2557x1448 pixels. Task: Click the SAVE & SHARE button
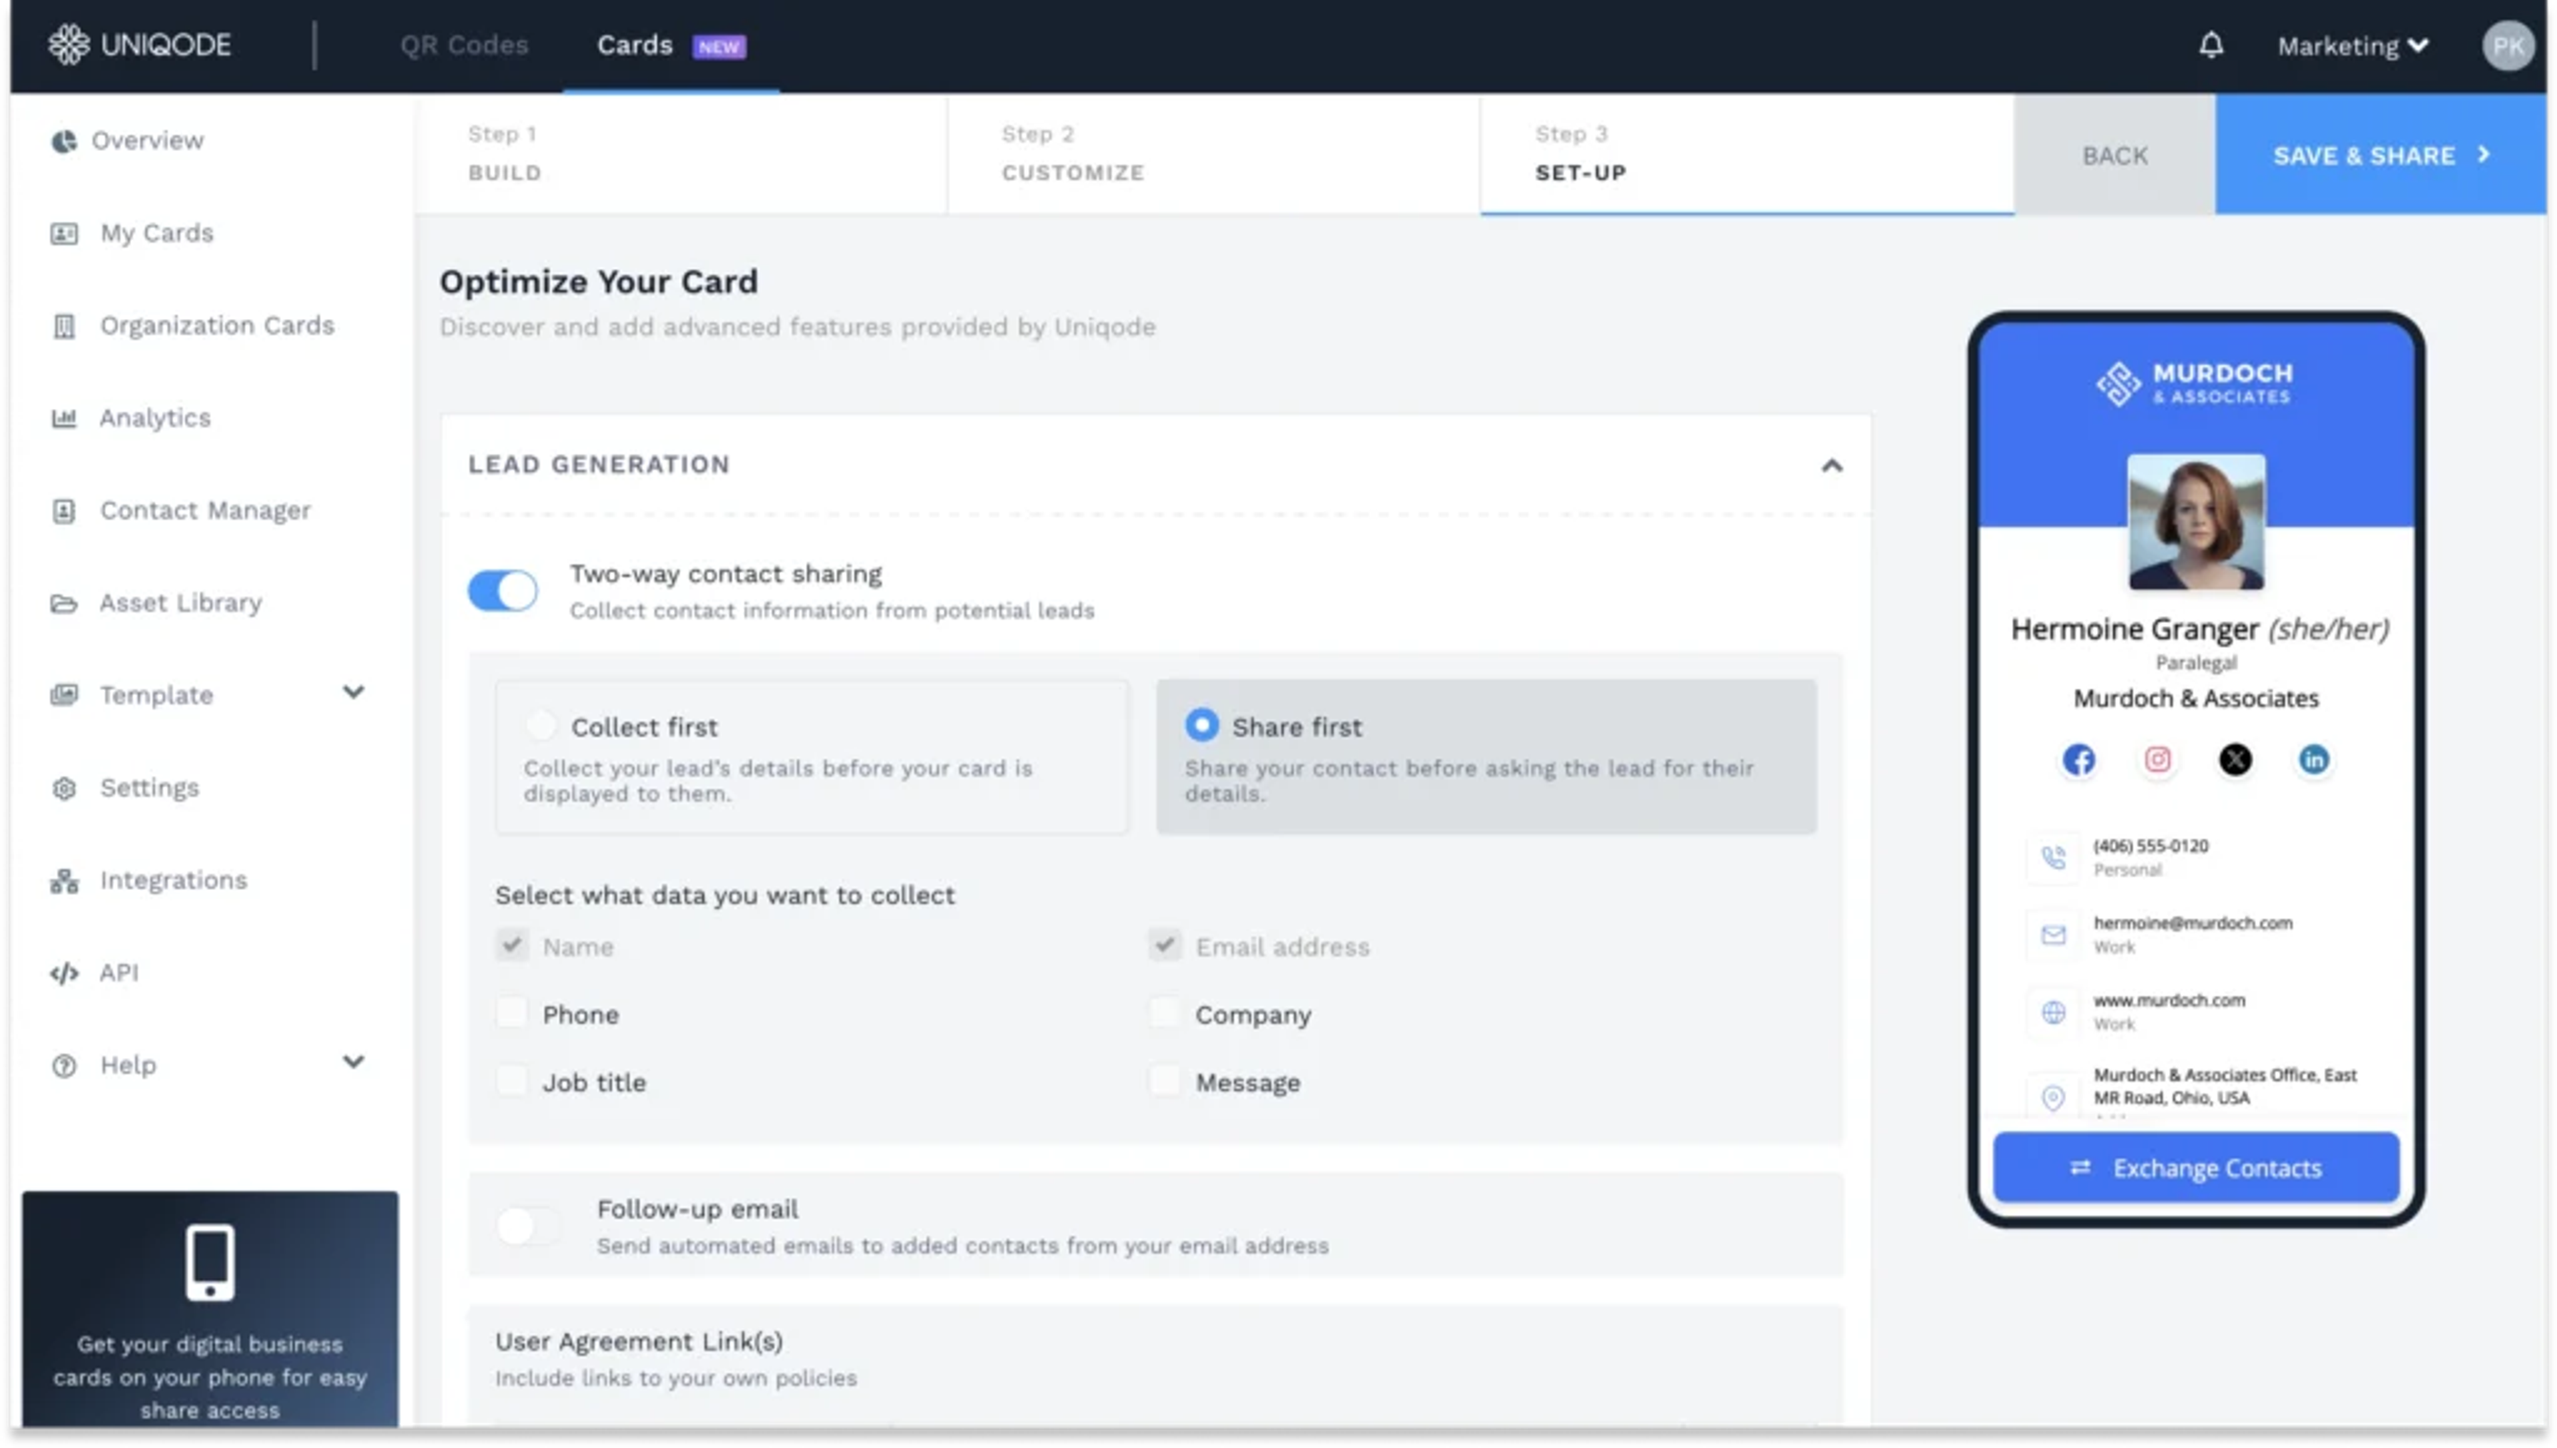tap(2380, 155)
